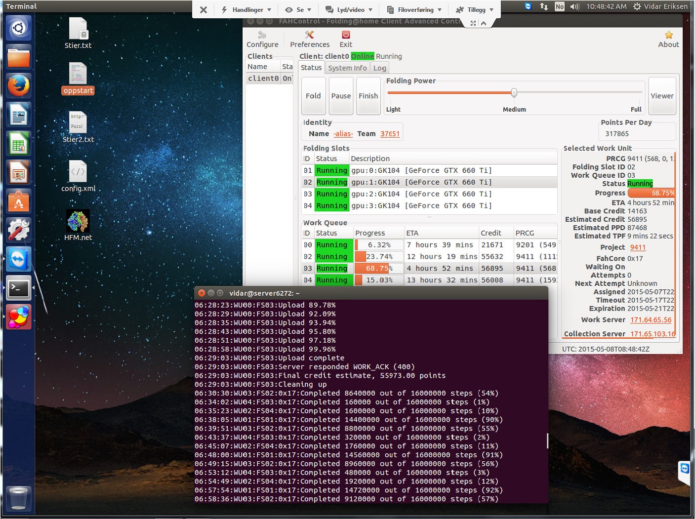Open the colorful balls app launcher icon
Screen dimensions: 695x519
[x=19, y=317]
